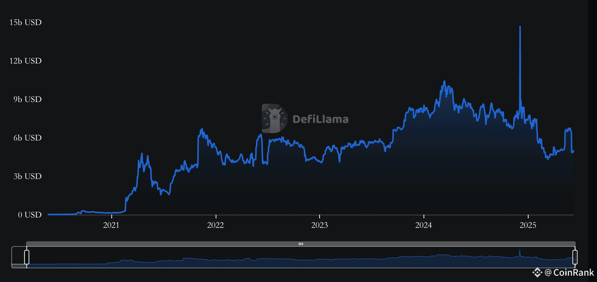Image resolution: width=597 pixels, height=282 pixels.
Task: Click the range bar center grip
Action: (301, 244)
